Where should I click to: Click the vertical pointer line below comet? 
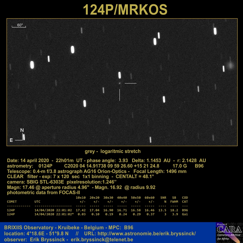tap(119, 95)
